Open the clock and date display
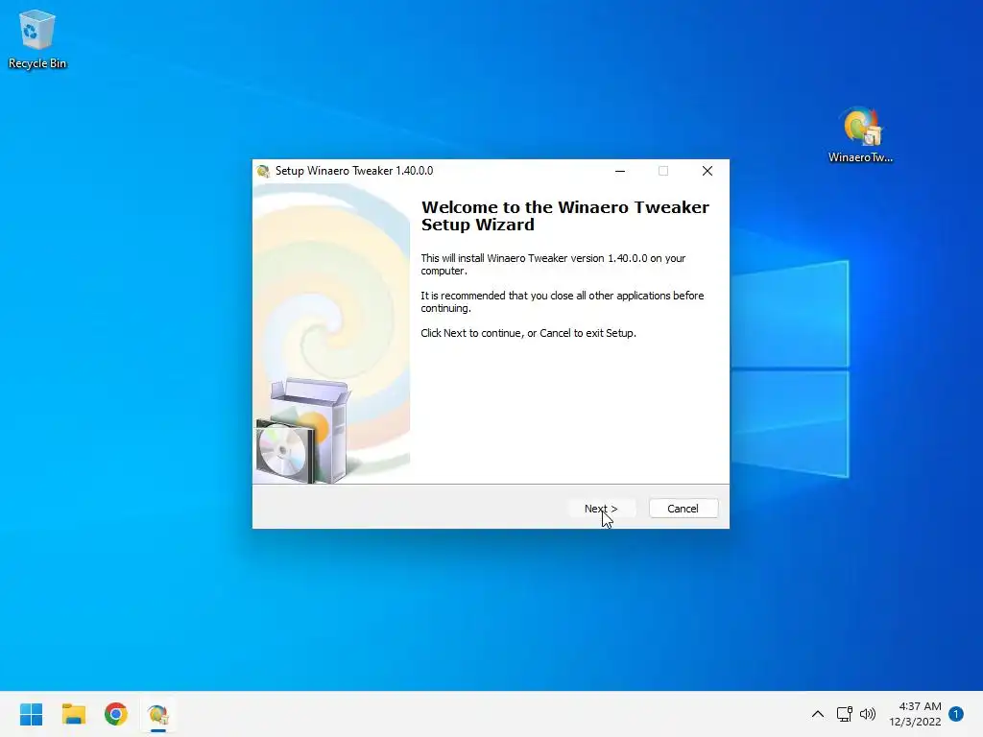The height and width of the screenshot is (737, 983). point(915,714)
